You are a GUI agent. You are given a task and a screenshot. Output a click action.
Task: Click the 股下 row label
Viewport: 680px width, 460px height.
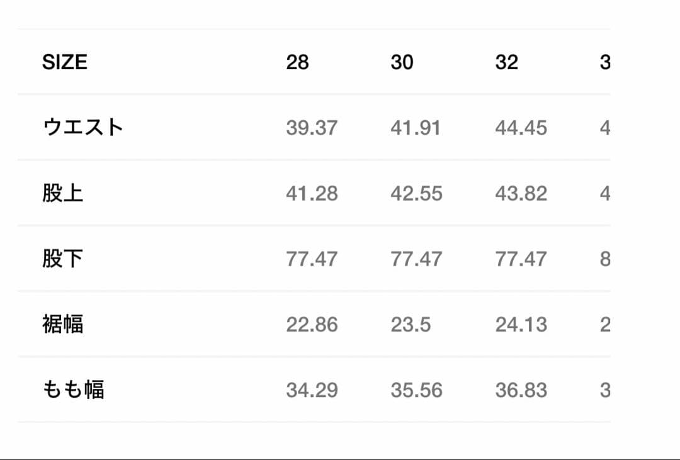tap(63, 259)
